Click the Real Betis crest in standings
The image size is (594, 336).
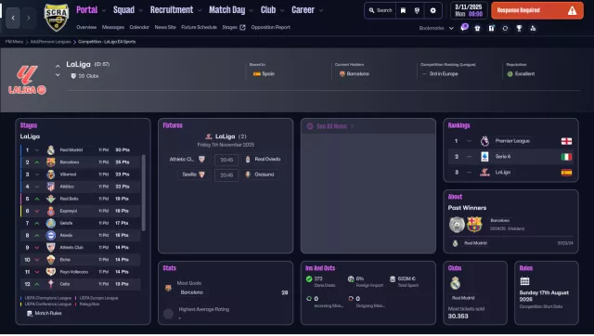tap(51, 199)
